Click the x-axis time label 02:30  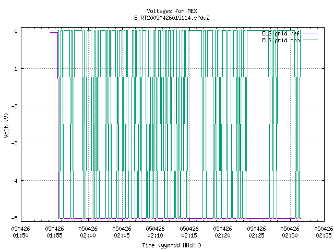pos(290,235)
